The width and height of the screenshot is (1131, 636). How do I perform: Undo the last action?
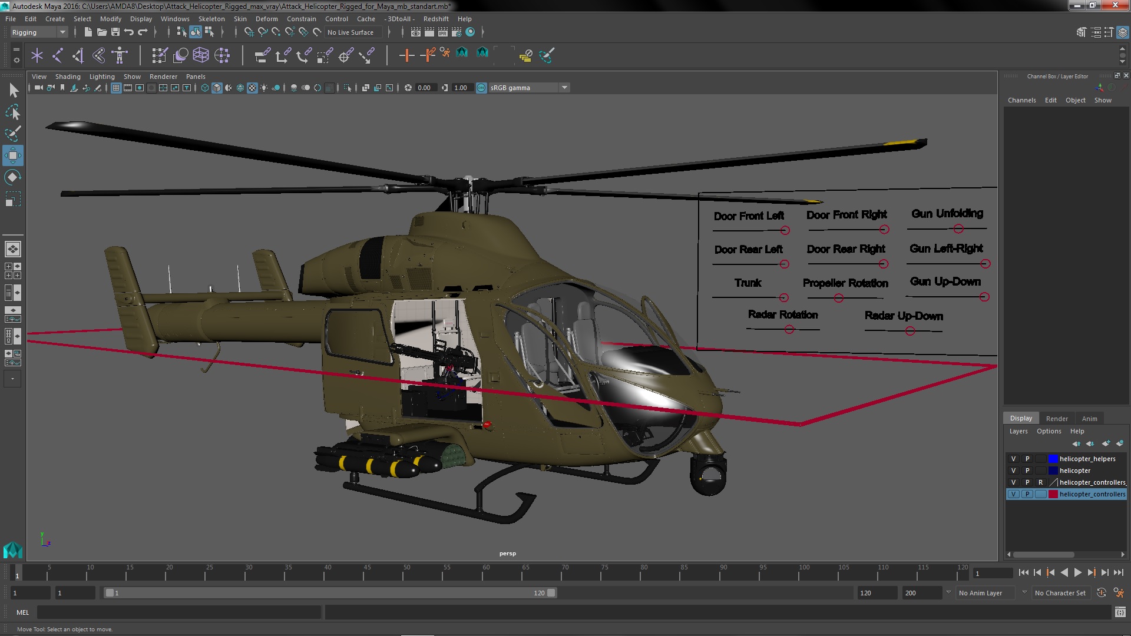coord(129,32)
